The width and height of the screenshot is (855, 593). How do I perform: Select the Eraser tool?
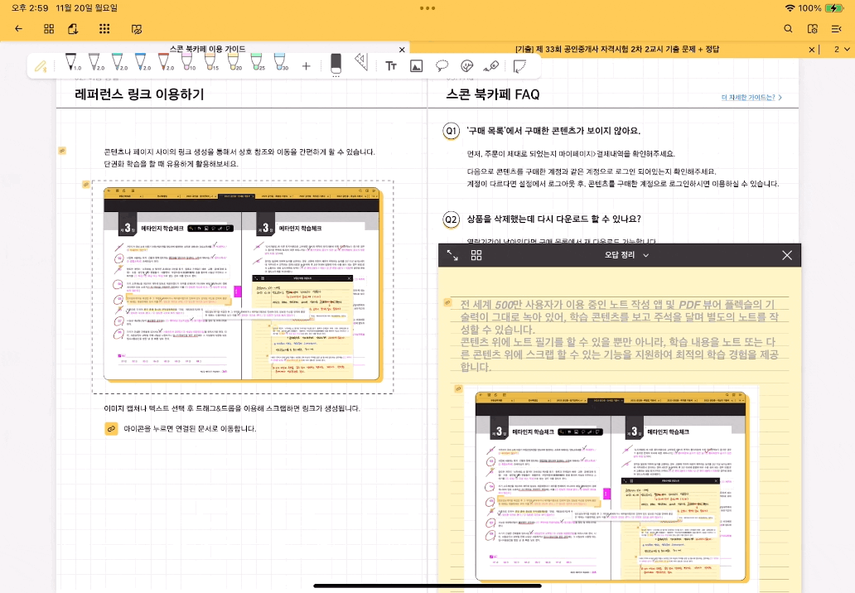pyautogui.click(x=336, y=64)
